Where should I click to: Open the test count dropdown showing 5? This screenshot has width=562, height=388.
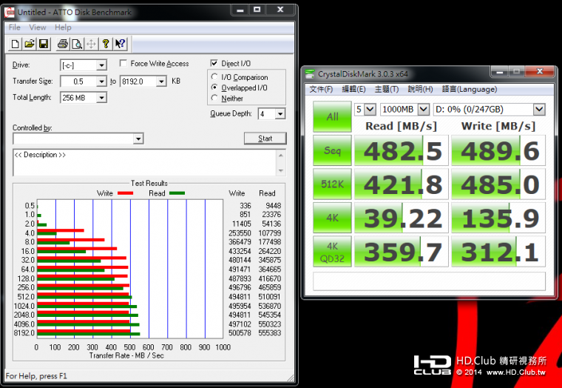(x=370, y=109)
